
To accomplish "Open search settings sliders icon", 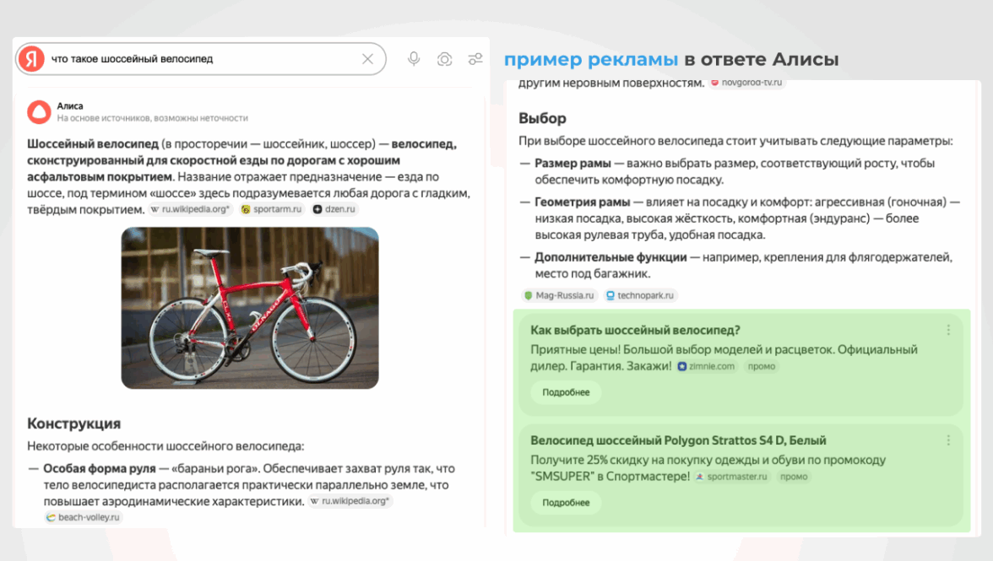I will pyautogui.click(x=475, y=59).
